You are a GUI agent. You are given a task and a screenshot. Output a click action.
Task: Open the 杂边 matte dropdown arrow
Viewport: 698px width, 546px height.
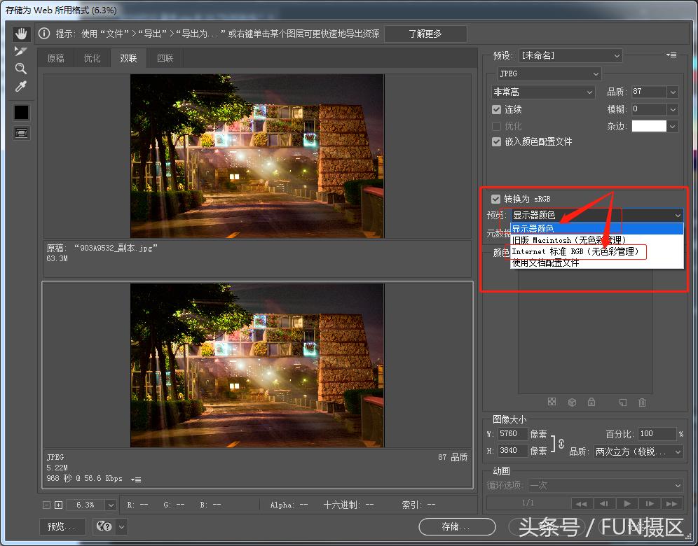point(673,126)
